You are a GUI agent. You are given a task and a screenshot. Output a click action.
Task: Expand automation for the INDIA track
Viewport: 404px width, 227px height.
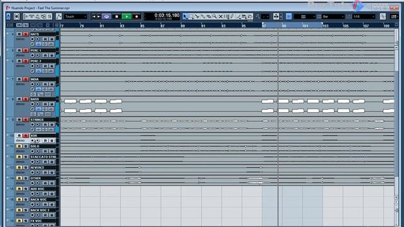tap(8, 79)
